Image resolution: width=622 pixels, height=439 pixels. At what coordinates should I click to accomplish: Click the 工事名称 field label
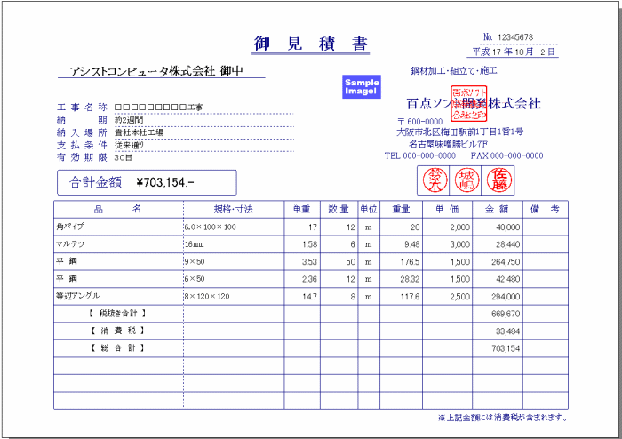82,107
